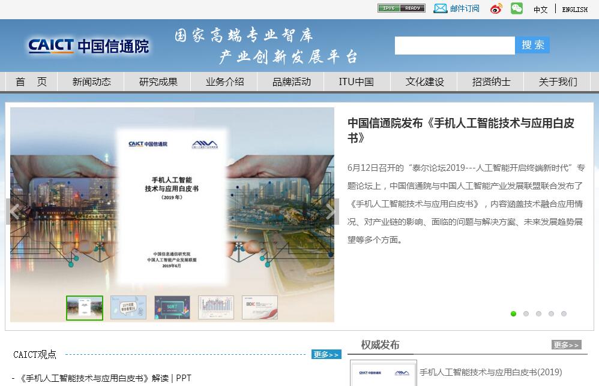This screenshot has height=386, width=599.
Task: Select the SGR7 slide thumbnail
Action: [172, 307]
